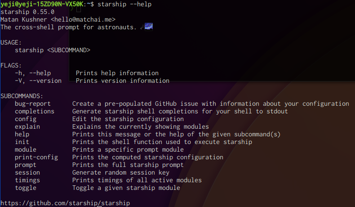
Task: Click the rocket emoji after astronauts
Action: [147, 27]
